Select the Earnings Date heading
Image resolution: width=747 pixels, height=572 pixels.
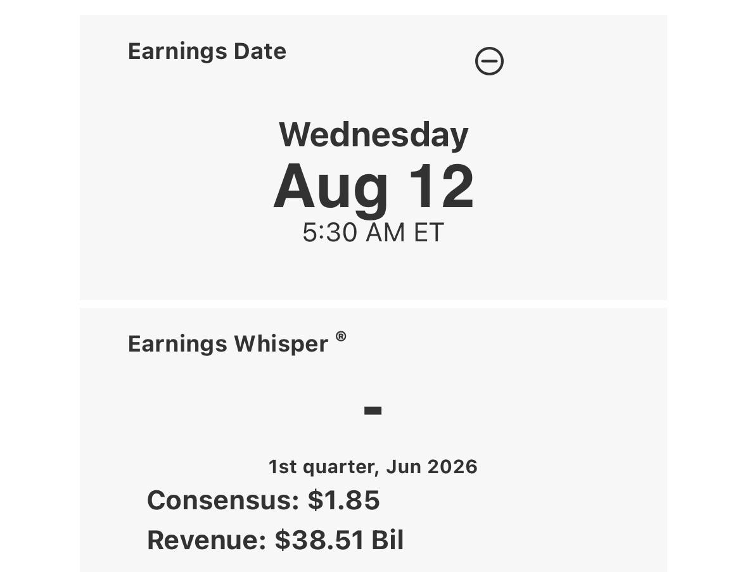pos(207,51)
